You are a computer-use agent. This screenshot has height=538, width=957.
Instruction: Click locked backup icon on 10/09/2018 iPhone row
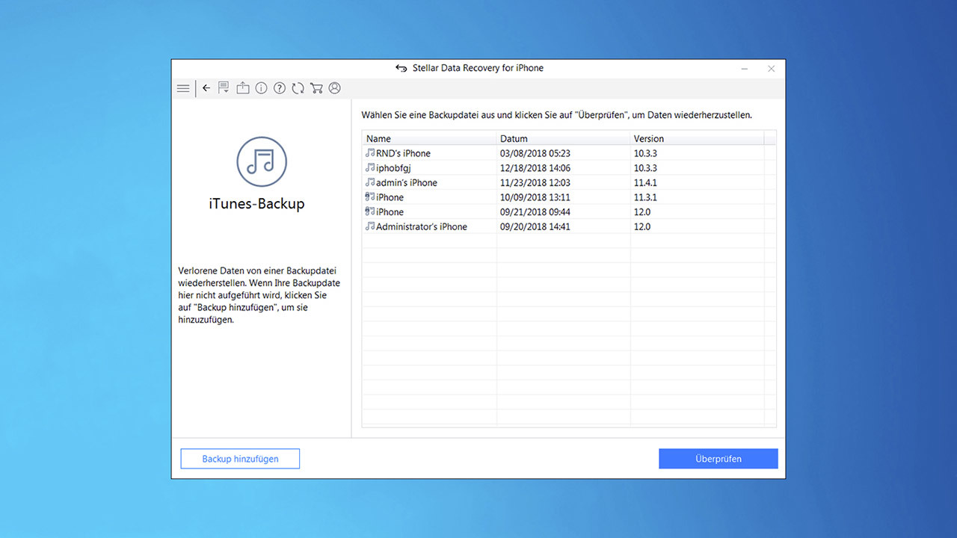pos(369,197)
